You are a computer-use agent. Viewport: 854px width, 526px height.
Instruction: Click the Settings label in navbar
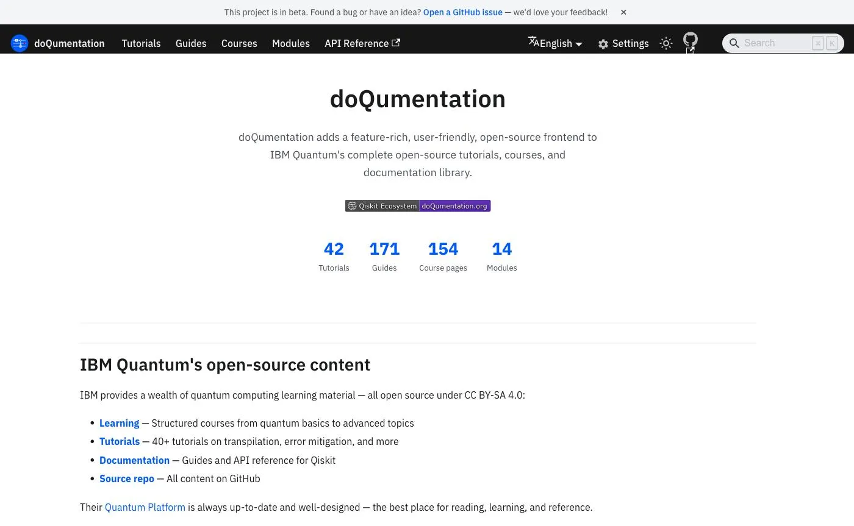tap(630, 43)
